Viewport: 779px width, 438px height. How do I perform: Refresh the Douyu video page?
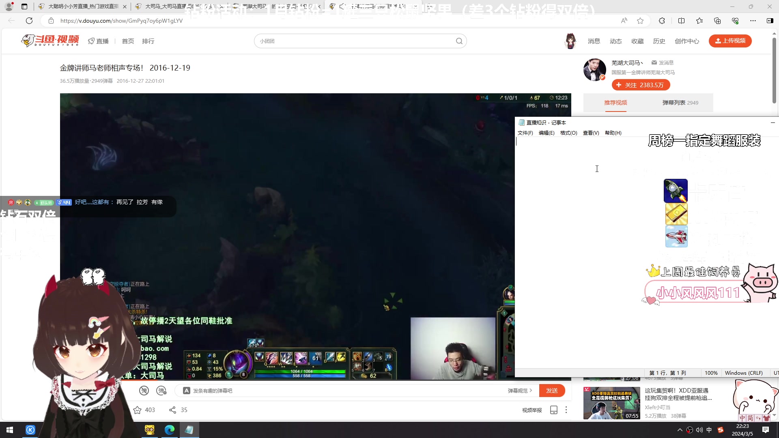(x=29, y=21)
